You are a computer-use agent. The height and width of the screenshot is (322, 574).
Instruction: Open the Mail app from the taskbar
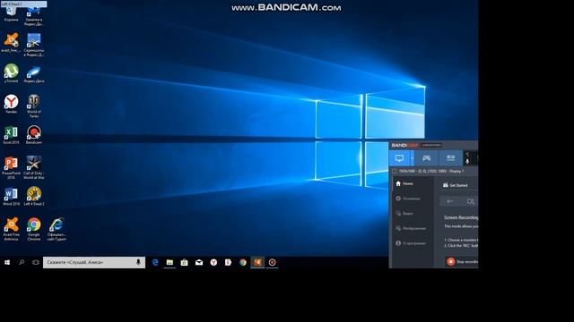pos(199,262)
